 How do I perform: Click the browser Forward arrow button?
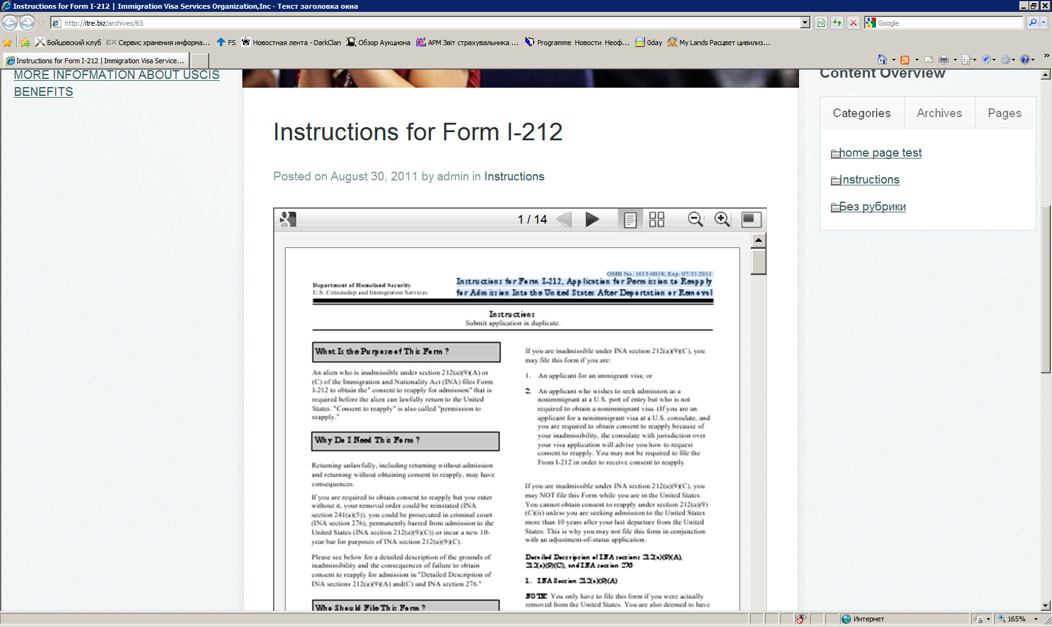[27, 23]
